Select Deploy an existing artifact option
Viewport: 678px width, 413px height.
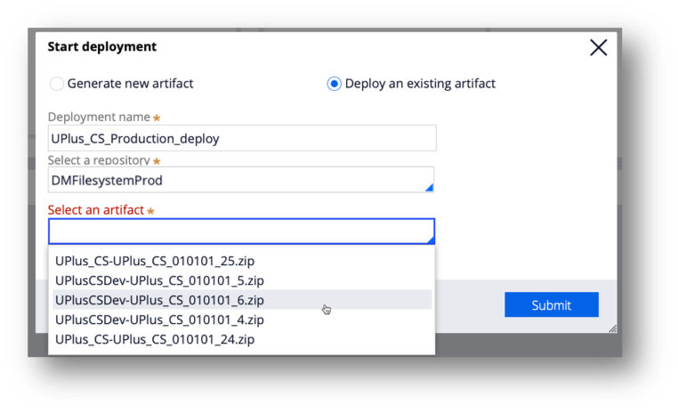click(x=334, y=84)
